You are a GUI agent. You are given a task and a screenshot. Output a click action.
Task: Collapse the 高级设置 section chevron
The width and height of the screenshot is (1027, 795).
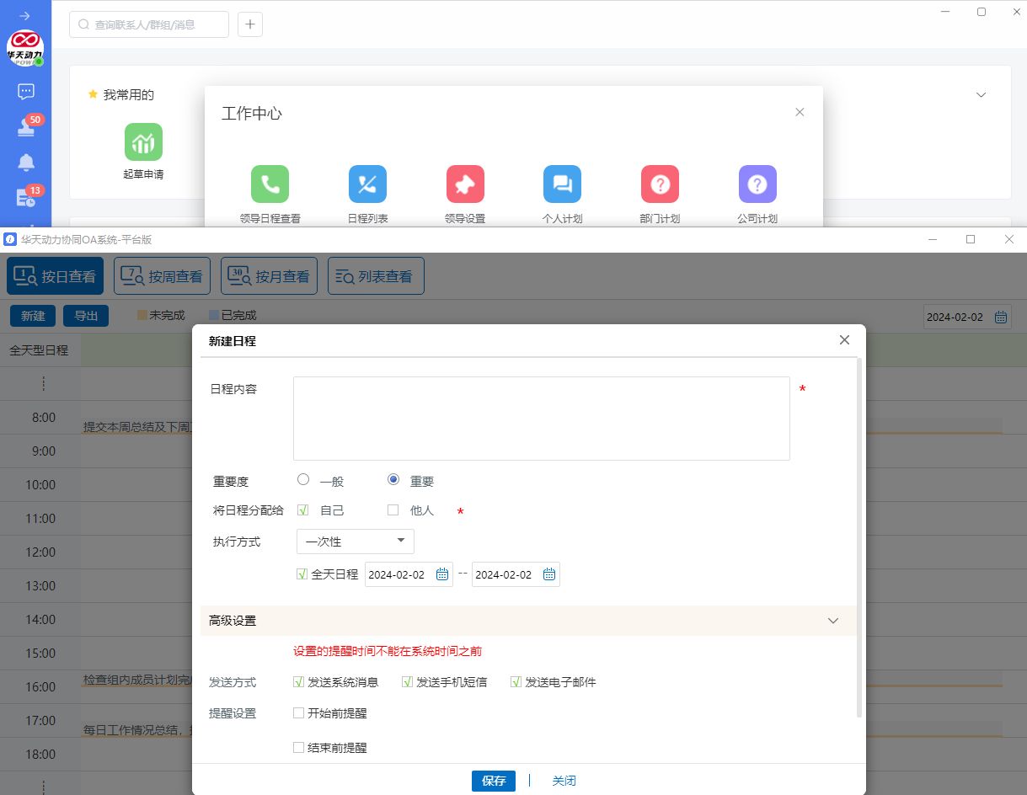[832, 621]
